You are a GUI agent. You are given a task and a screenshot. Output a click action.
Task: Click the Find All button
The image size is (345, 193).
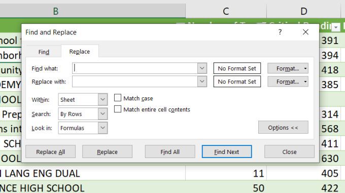(170, 152)
